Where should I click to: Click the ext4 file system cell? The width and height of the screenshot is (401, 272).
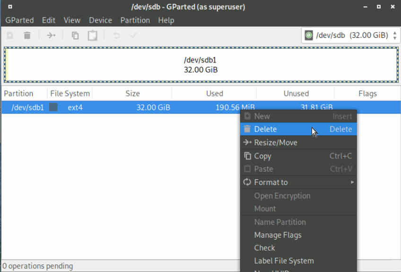pyautogui.click(x=75, y=107)
